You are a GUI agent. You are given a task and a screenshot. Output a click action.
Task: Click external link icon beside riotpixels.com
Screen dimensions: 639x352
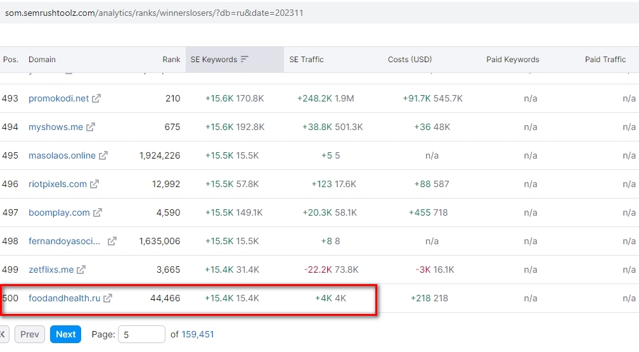pyautogui.click(x=94, y=184)
